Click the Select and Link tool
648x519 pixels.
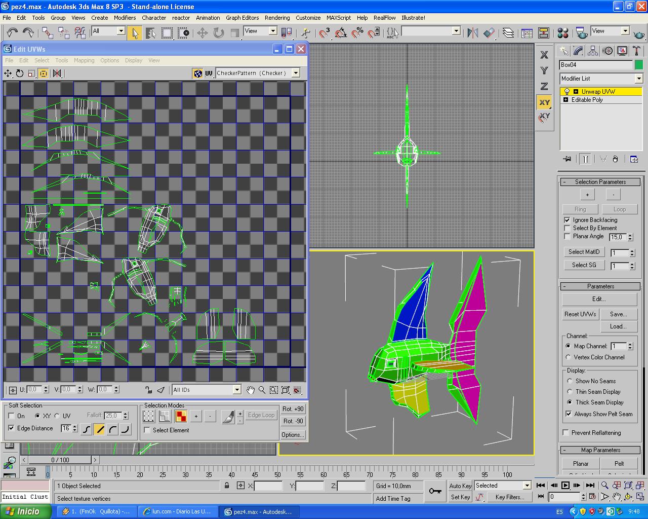pyautogui.click(x=47, y=32)
